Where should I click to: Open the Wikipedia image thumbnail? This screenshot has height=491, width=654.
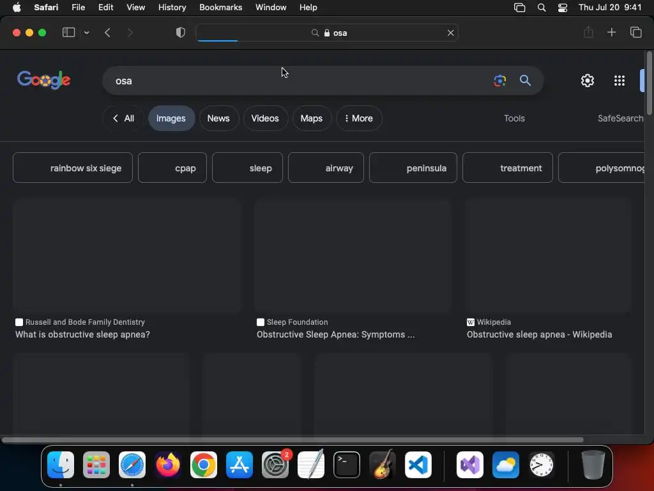(548, 256)
